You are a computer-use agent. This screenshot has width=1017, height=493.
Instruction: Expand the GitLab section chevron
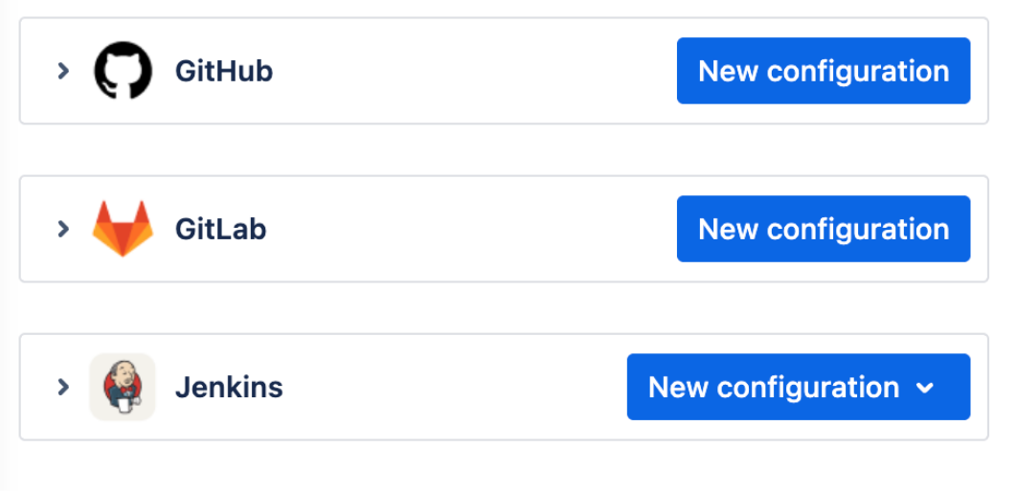click(x=63, y=229)
